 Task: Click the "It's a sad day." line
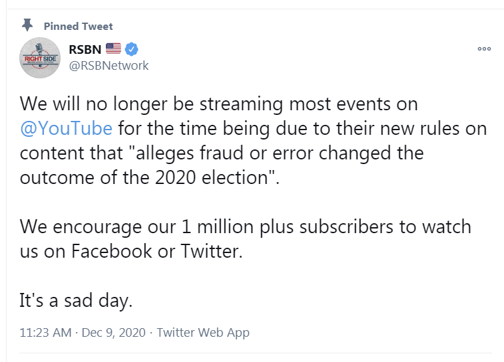coord(76,300)
